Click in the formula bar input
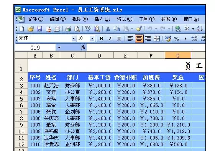 [x=146, y=48]
